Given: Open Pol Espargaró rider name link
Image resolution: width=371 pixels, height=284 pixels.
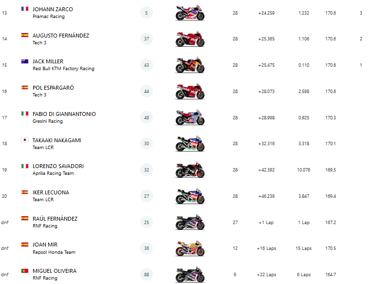Looking at the screenshot, I should click(54, 88).
